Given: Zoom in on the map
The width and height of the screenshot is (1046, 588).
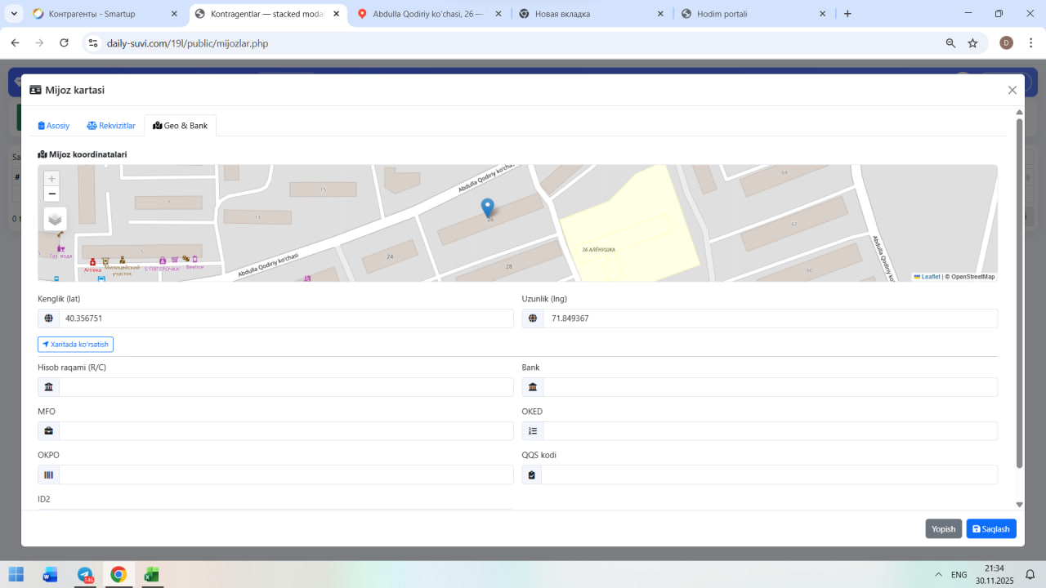Looking at the screenshot, I should (x=52, y=178).
